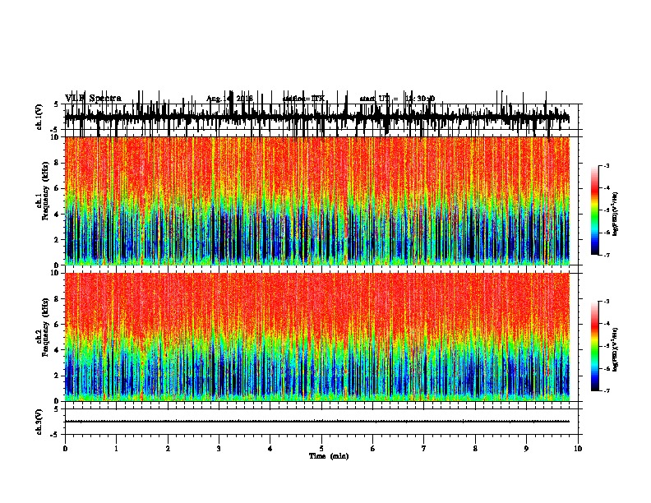The width and height of the screenshot is (651, 503).
Task: Click the '10' tick on the time axis
Action: pyautogui.click(x=578, y=449)
